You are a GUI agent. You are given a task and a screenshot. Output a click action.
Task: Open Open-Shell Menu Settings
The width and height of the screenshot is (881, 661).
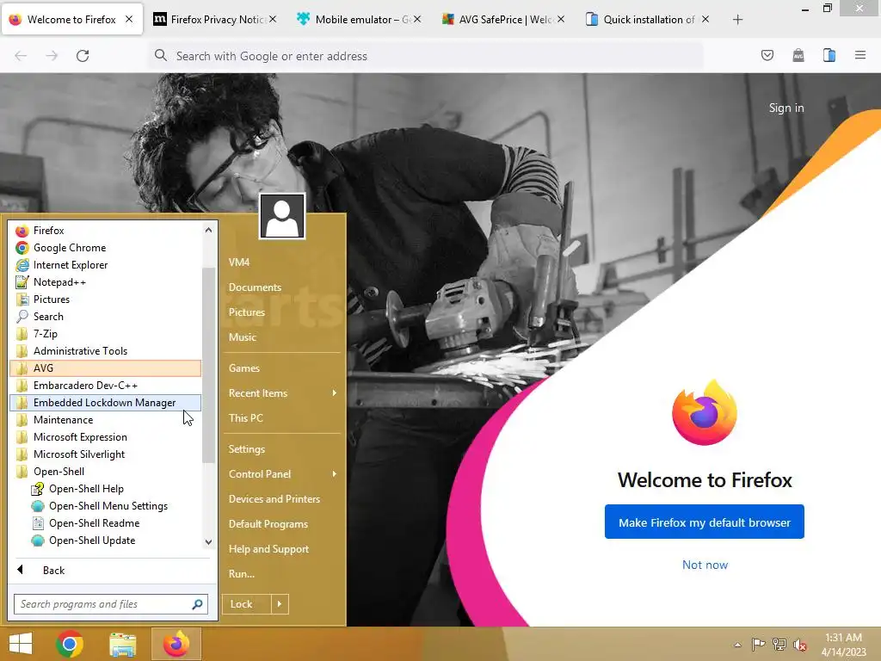[x=106, y=506]
